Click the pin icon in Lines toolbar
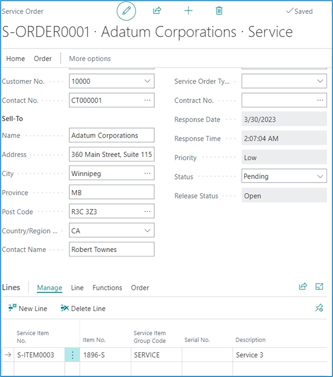333x377 pixels. pos(320,308)
